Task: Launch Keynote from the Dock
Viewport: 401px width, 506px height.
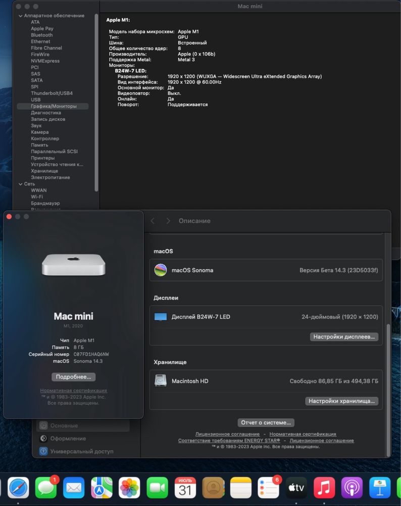Action: (380, 488)
